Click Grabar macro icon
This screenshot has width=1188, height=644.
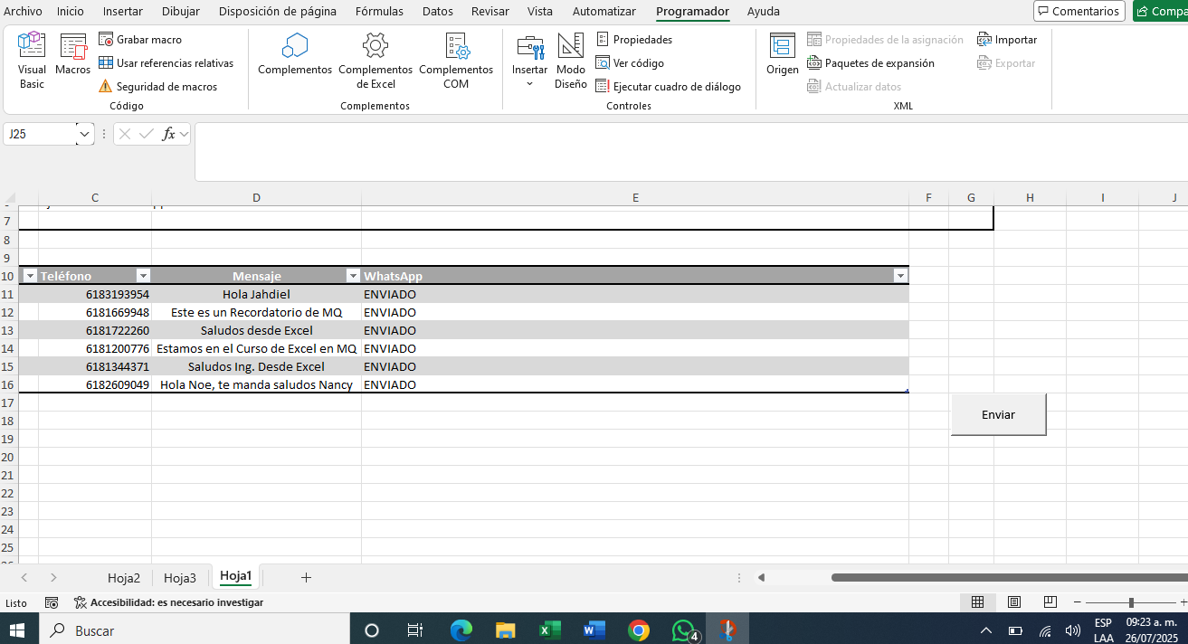tap(106, 40)
